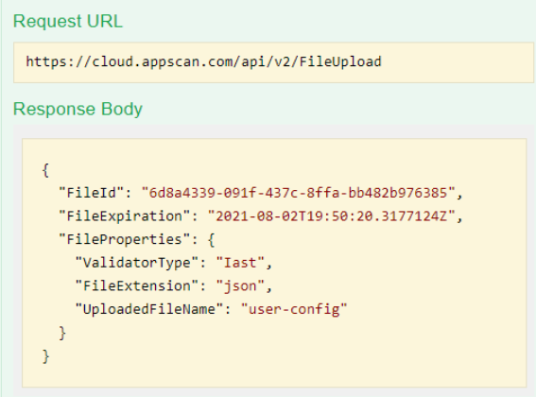Viewport: 536px width, 397px height.
Task: Click the Response Body heading
Action: point(78,109)
